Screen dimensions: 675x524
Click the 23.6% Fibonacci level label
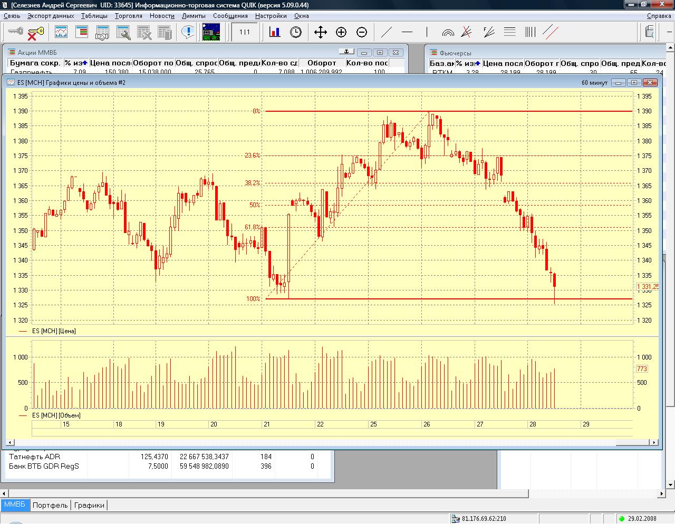point(253,156)
